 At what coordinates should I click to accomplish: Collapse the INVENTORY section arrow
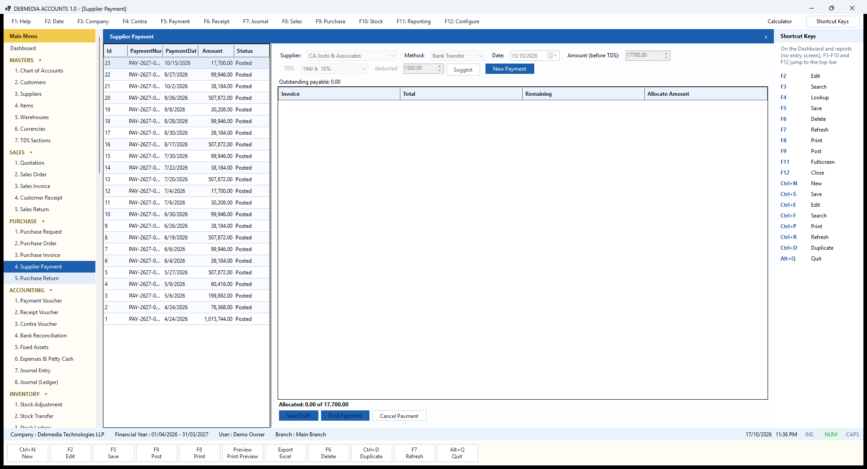[x=46, y=394]
